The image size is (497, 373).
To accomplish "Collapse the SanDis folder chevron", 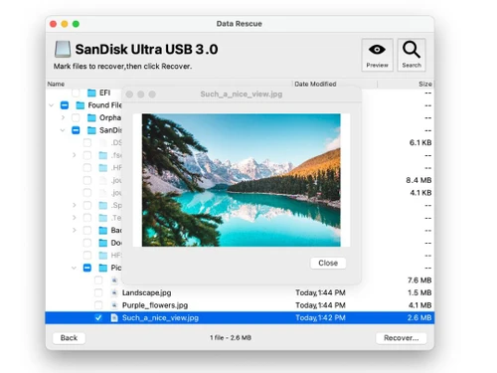I will coord(63,130).
